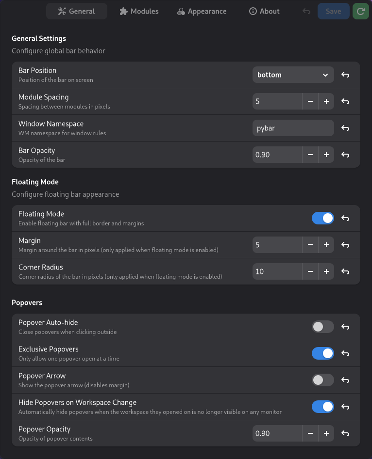Reset Bar Position to default
The width and height of the screenshot is (372, 459).
click(x=345, y=75)
